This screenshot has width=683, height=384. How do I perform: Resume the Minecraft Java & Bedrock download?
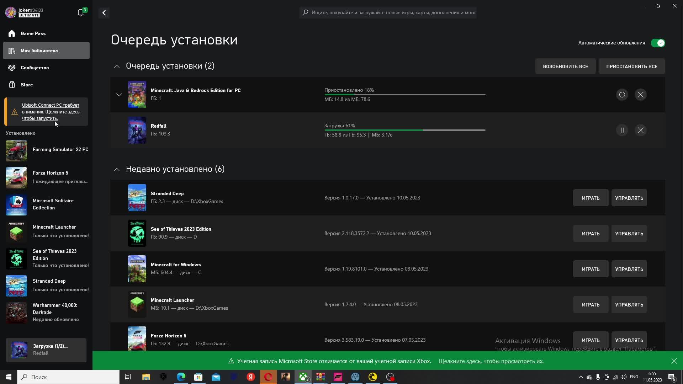622,95
